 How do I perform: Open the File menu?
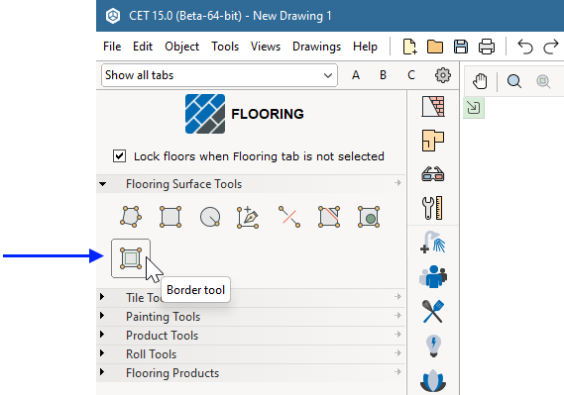tap(112, 47)
